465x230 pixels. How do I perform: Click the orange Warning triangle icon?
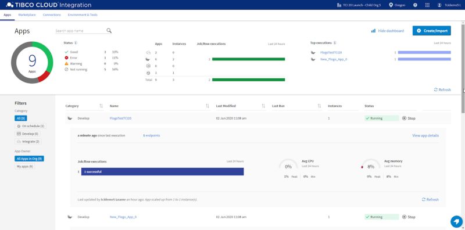tap(66, 63)
